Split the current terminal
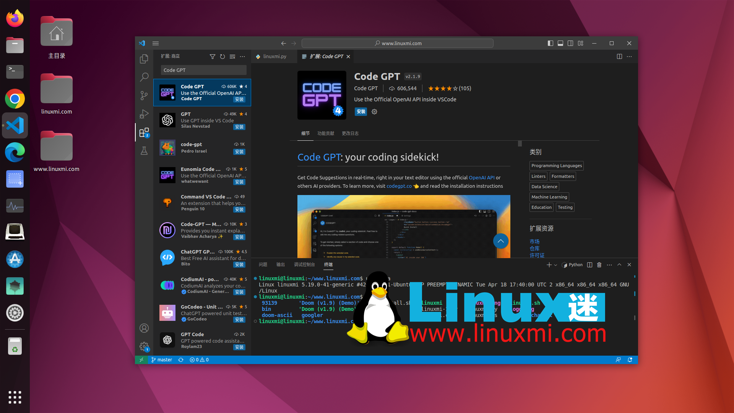 pyautogui.click(x=589, y=265)
